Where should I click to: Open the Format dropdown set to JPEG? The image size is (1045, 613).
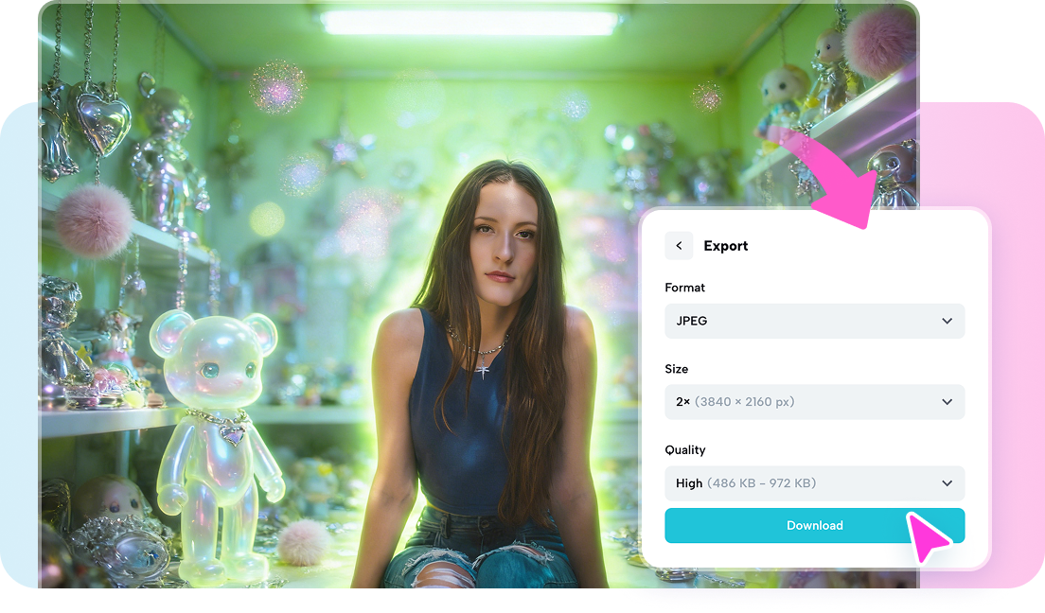[x=814, y=321]
